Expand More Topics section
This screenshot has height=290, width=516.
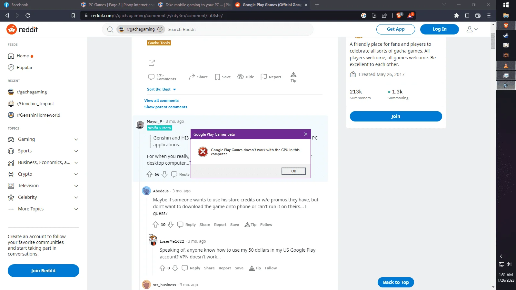[76, 209]
